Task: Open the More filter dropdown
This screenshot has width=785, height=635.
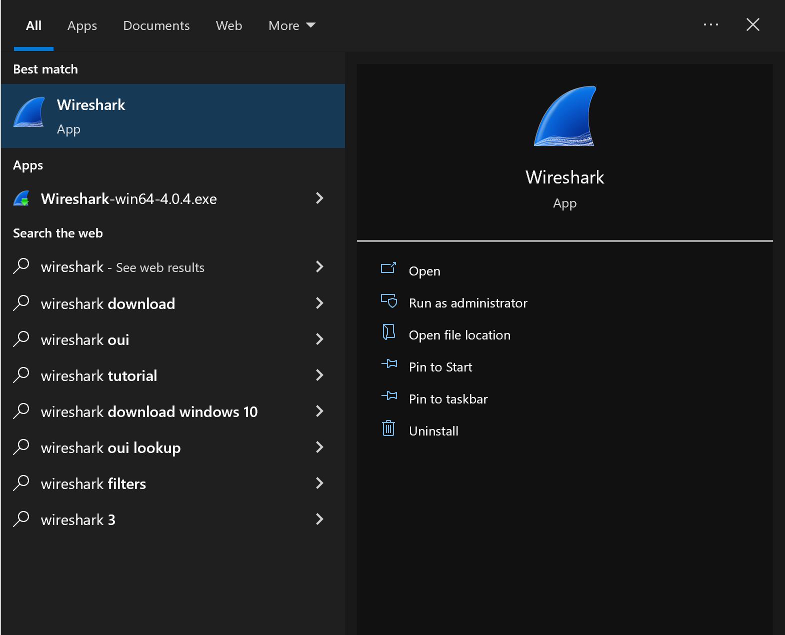Action: pos(292,25)
